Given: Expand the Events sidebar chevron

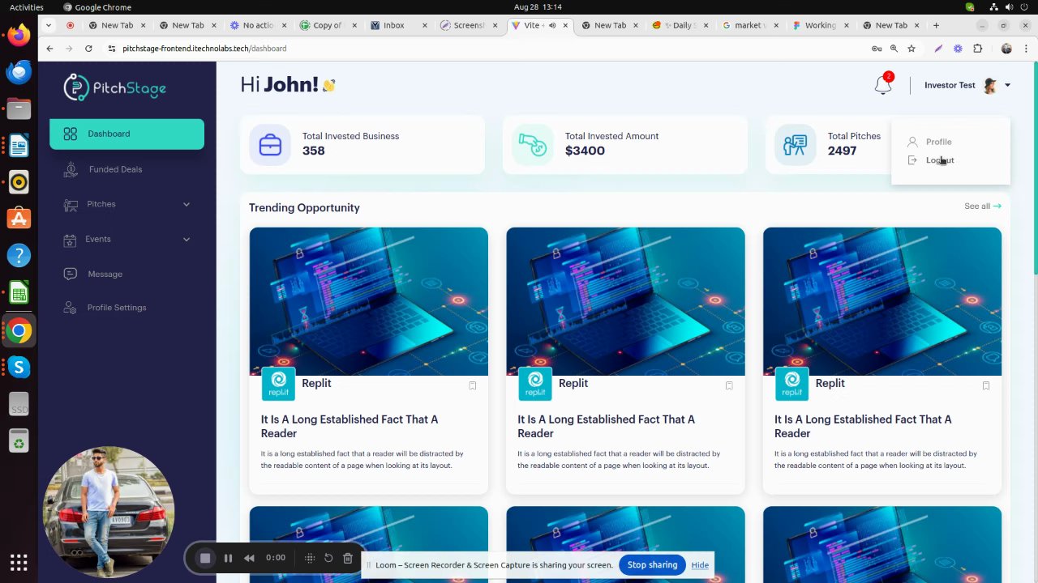Looking at the screenshot, I should [187, 239].
